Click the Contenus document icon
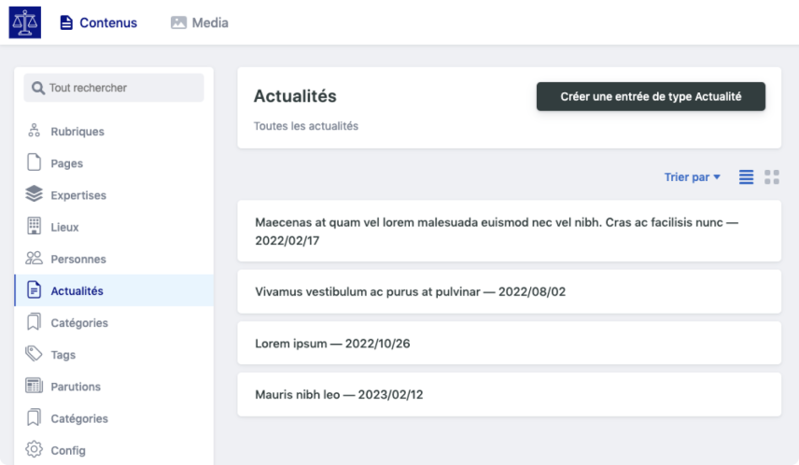The height and width of the screenshot is (465, 799). click(66, 22)
